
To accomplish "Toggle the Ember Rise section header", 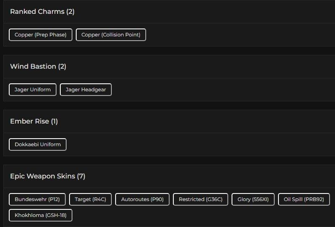I will coord(29,121).
